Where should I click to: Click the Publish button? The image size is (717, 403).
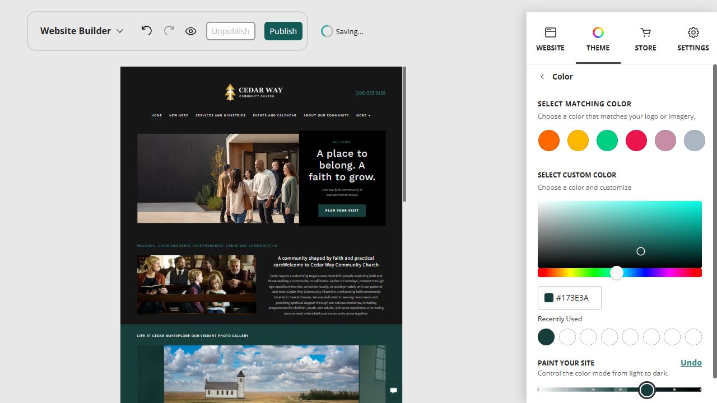(283, 31)
